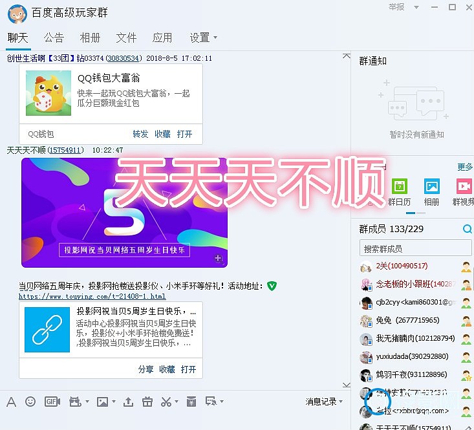Image resolution: width=474 pixels, height=430 pixels.
Task: Click 打开 on the touying link card
Action: tap(188, 369)
